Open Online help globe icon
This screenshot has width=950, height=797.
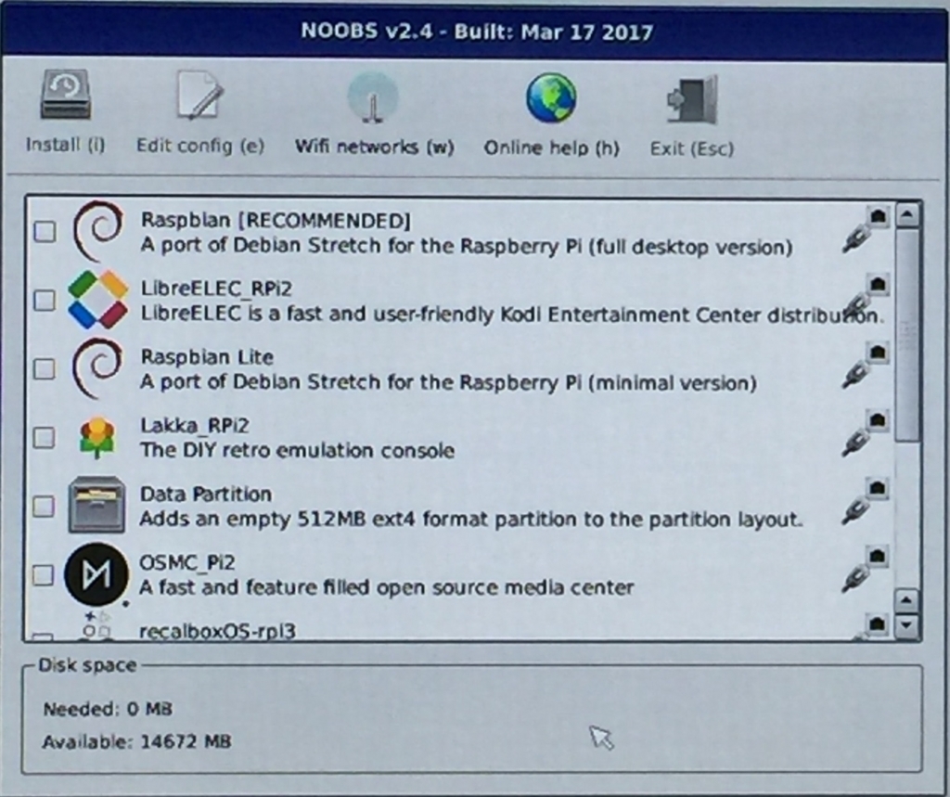[551, 97]
